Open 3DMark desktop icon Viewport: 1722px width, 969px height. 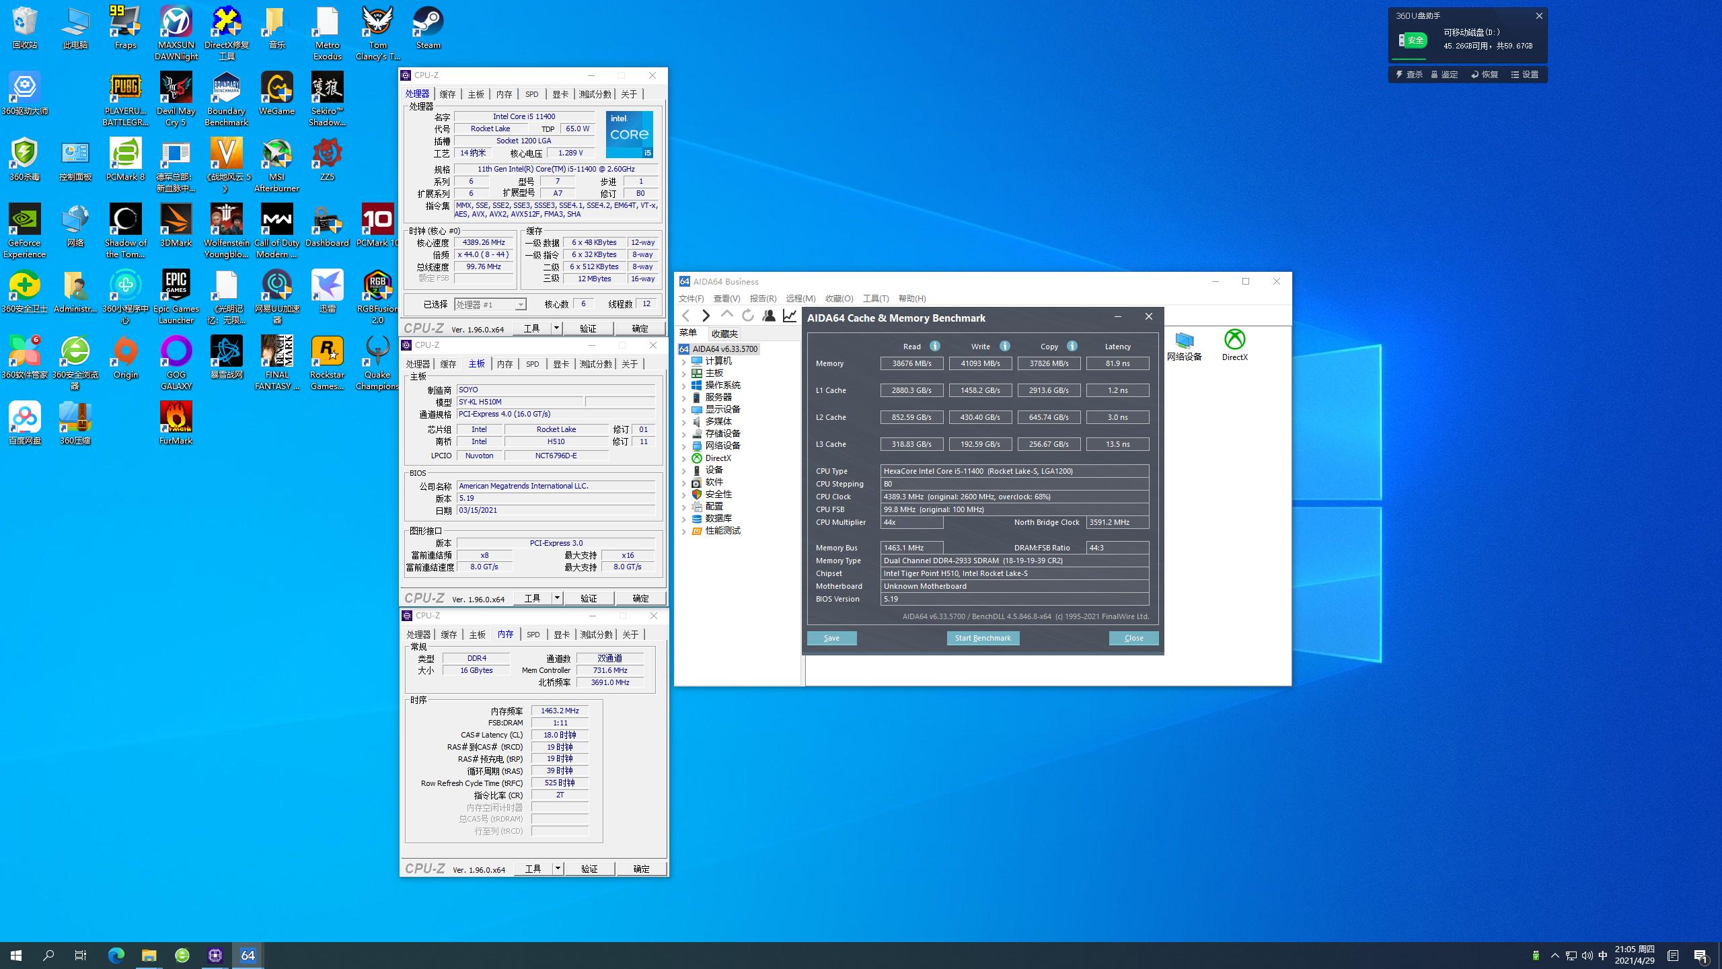[176, 226]
